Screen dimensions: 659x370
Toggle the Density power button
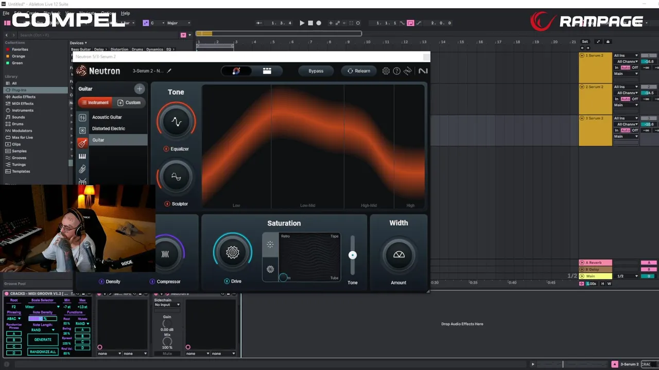point(101,282)
